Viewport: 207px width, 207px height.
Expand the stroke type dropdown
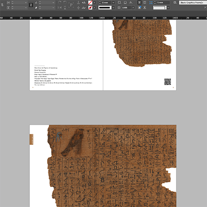click(x=113, y=7)
